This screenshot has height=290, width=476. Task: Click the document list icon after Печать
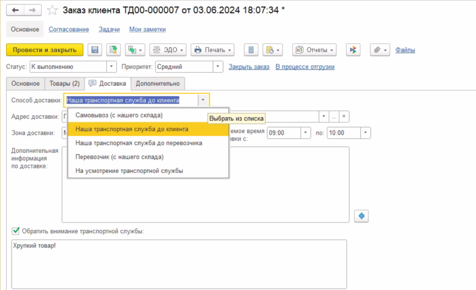[251, 50]
